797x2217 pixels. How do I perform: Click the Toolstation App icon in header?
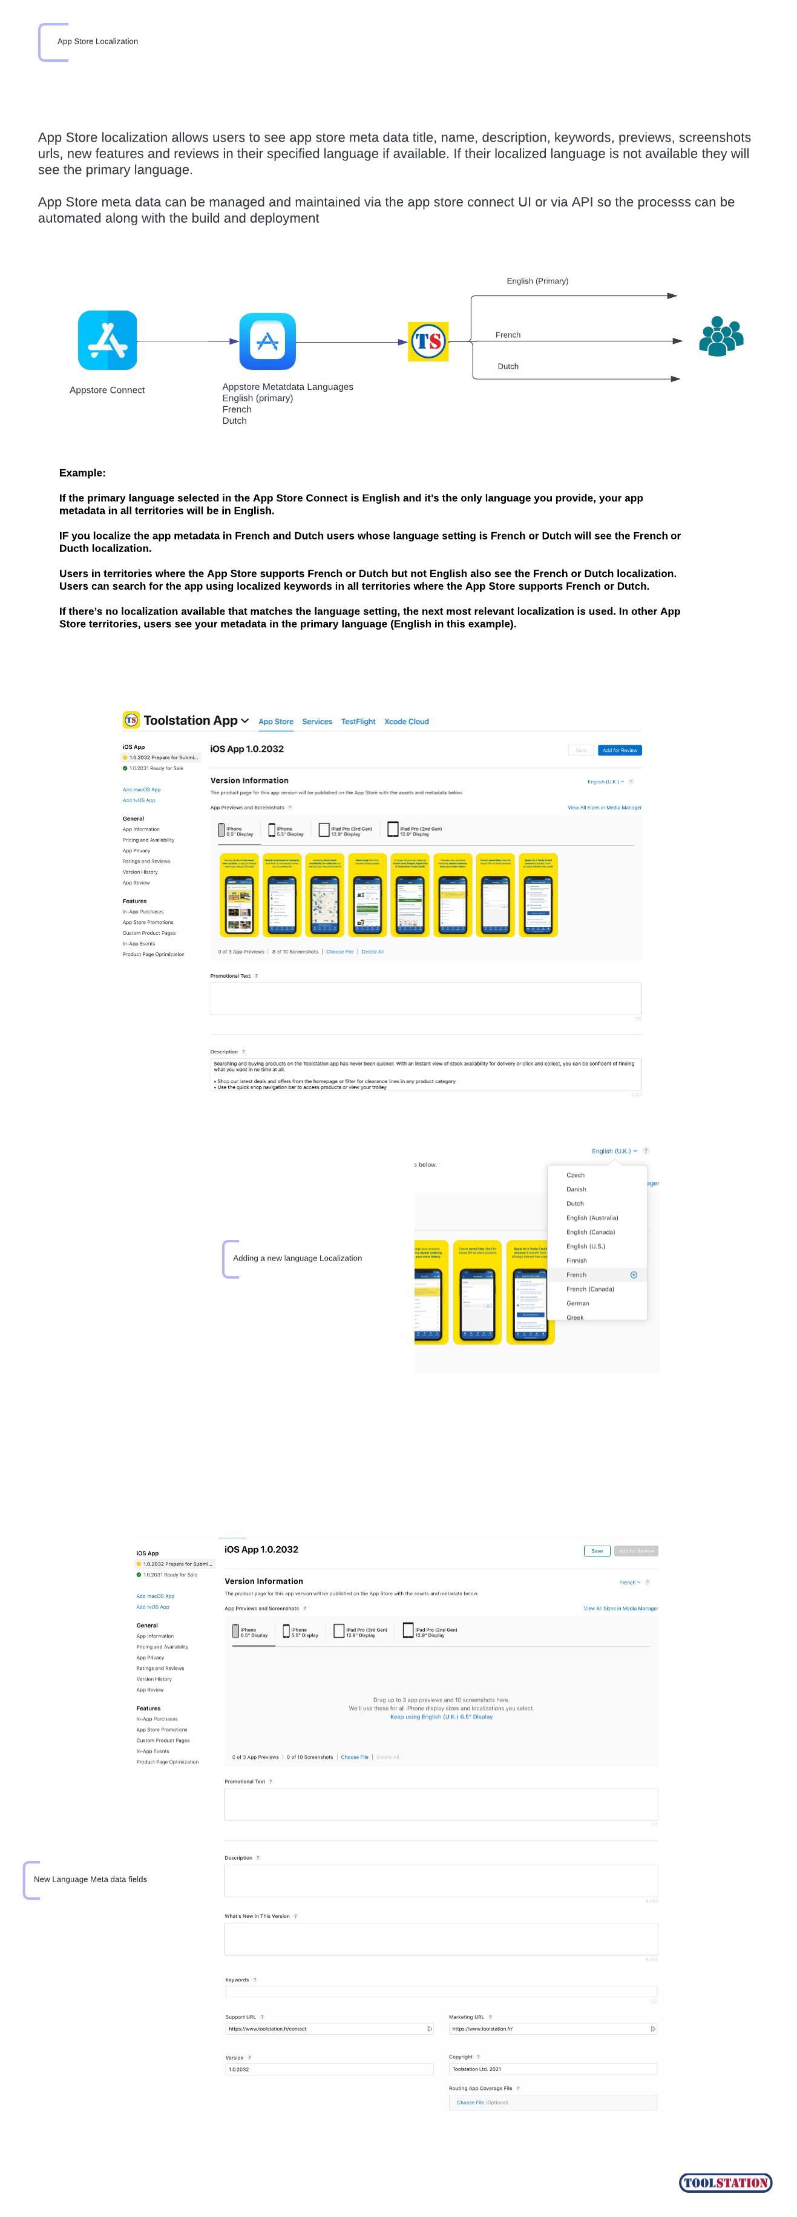(131, 719)
